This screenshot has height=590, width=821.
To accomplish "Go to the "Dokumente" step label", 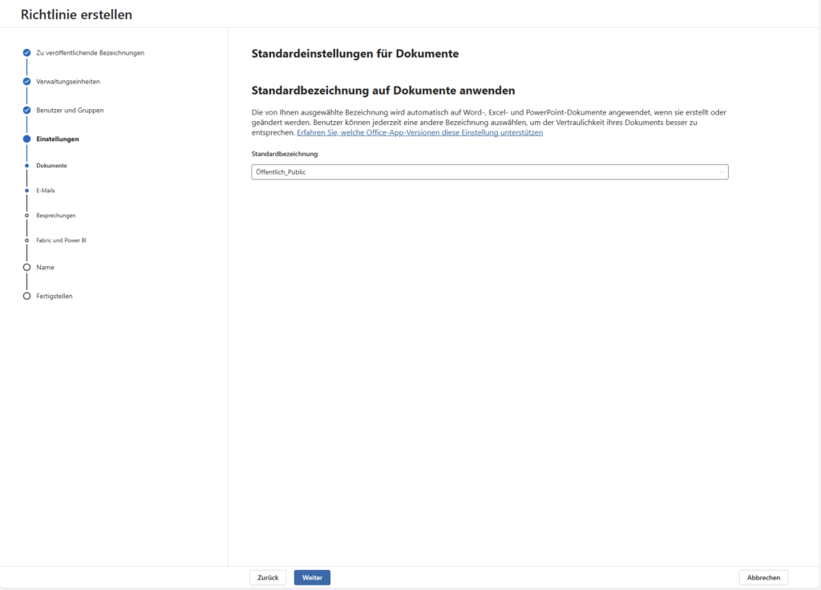I will click(x=51, y=165).
